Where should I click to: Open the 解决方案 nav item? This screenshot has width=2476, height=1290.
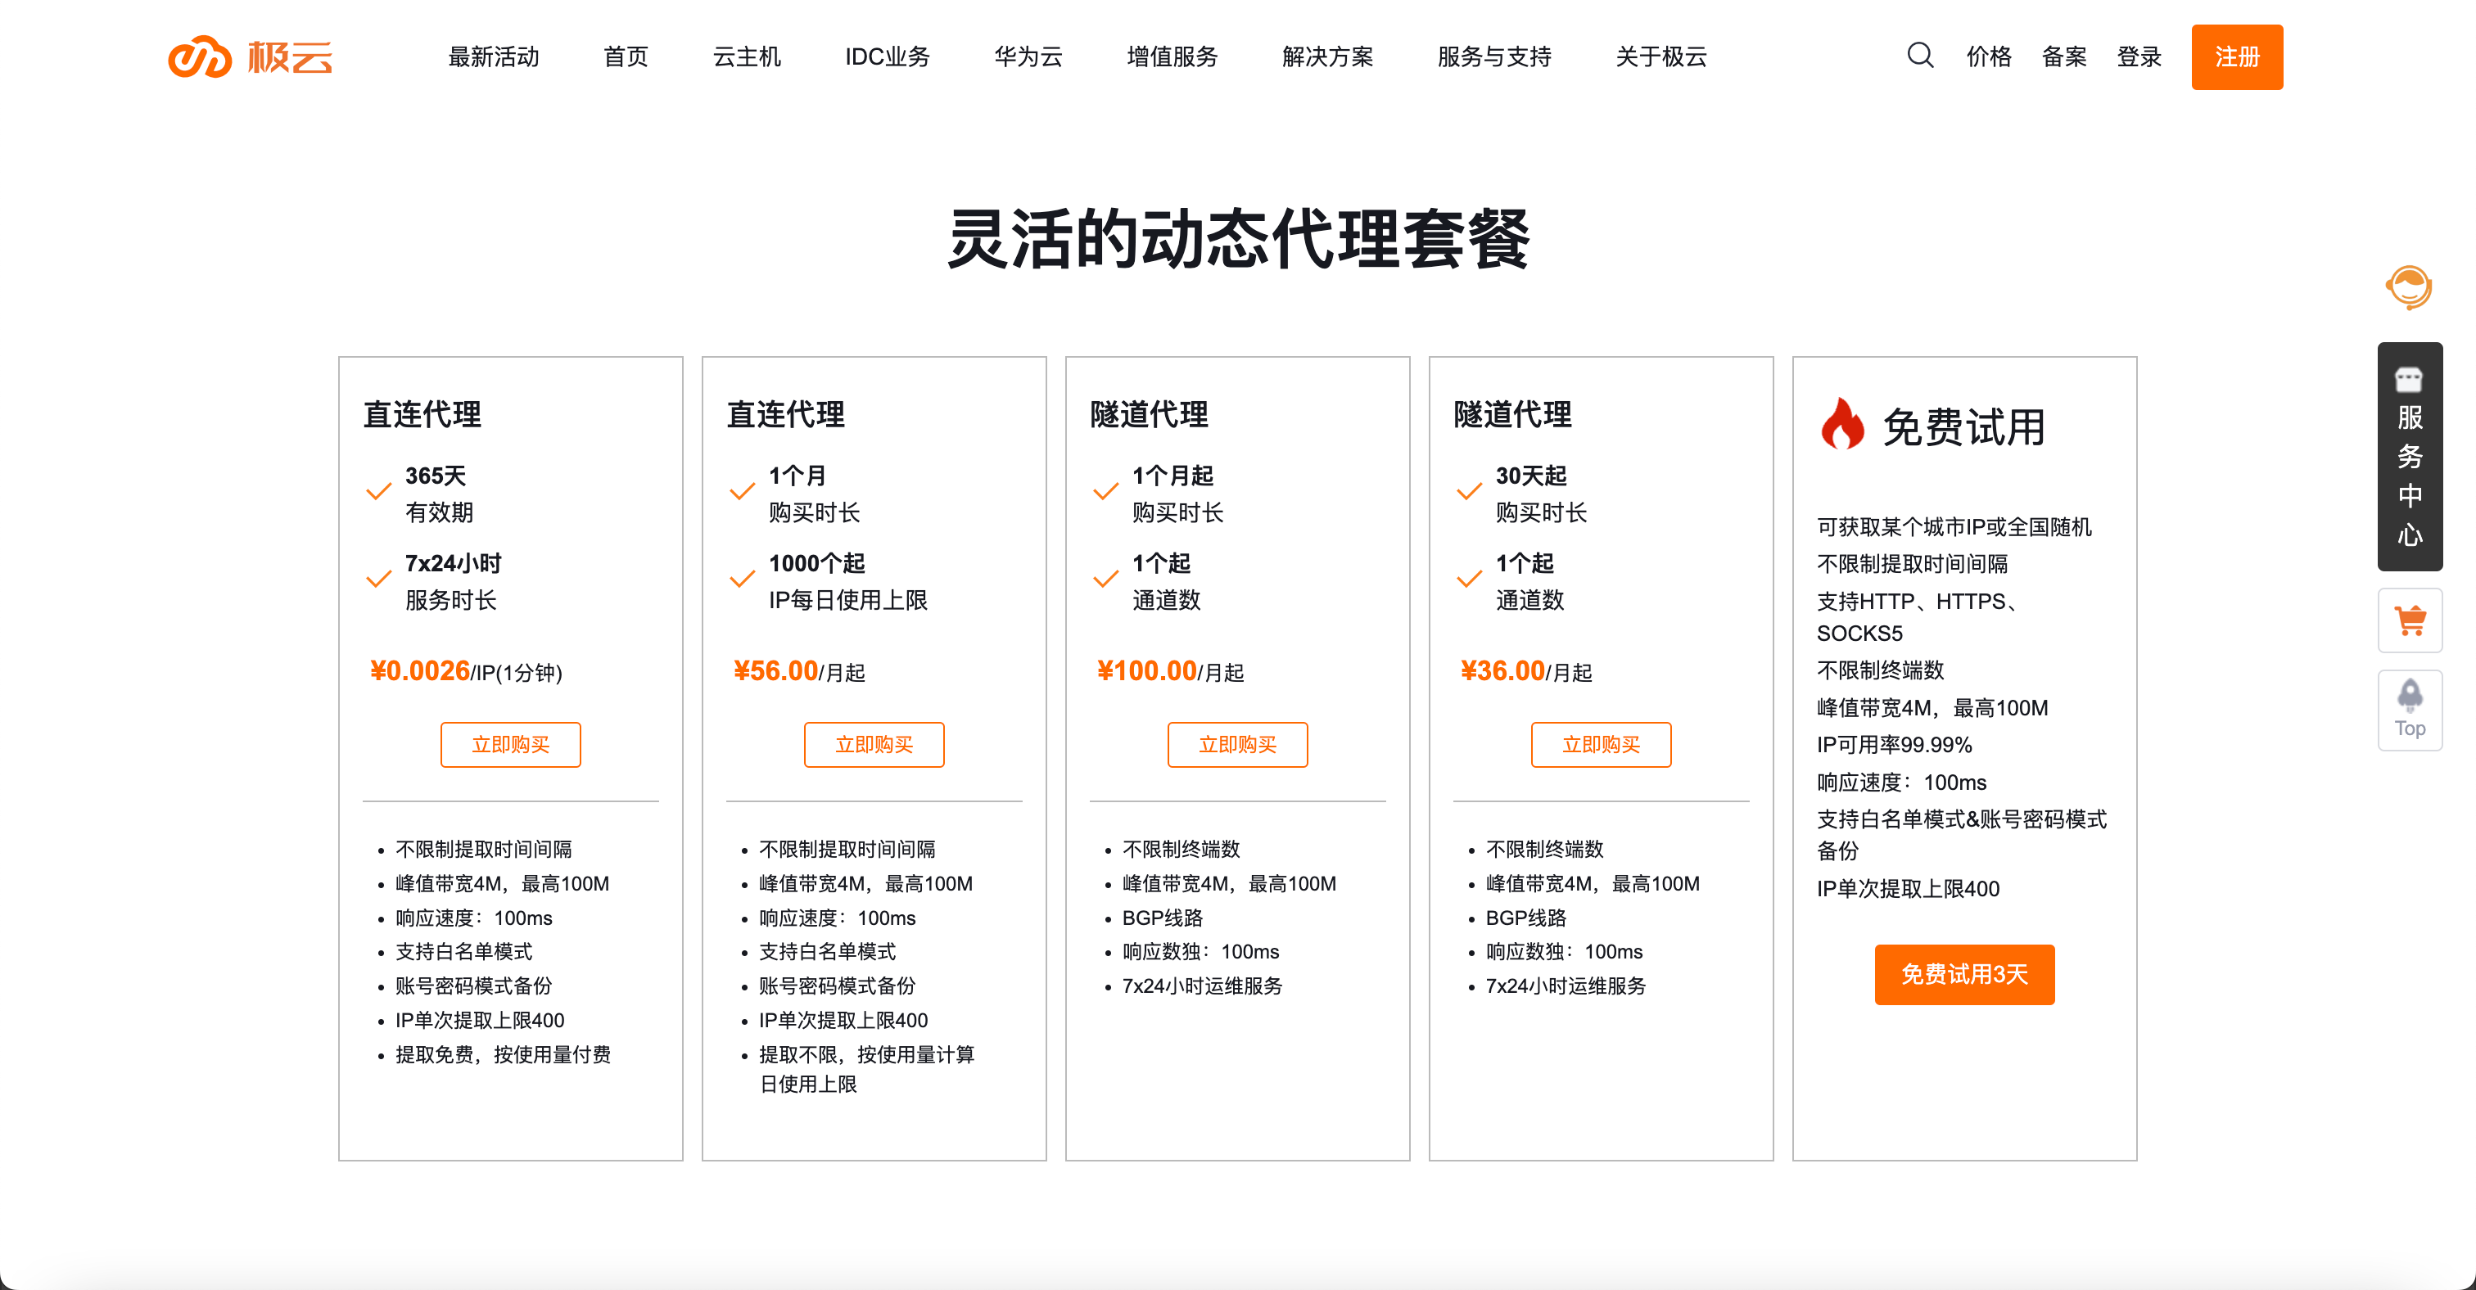[x=1326, y=56]
